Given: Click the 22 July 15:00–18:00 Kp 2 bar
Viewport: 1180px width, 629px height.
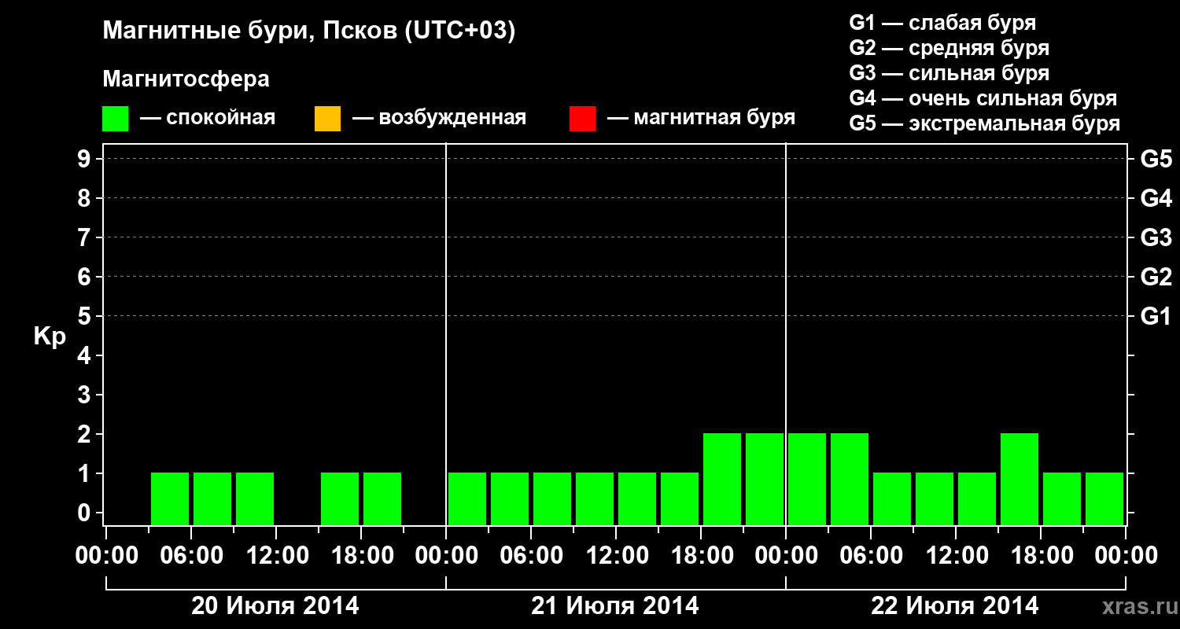Looking at the screenshot, I should (x=1020, y=479).
